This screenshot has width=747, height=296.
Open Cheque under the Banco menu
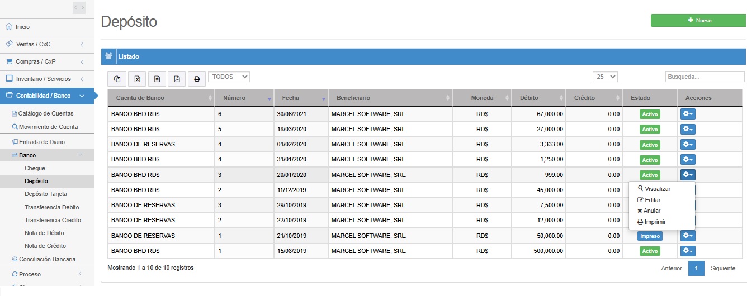coord(35,168)
